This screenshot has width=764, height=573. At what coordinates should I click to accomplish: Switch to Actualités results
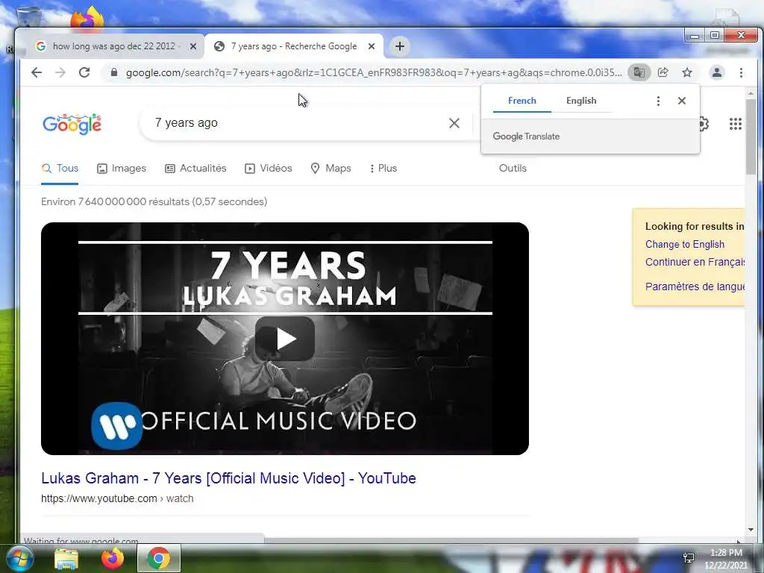coord(195,169)
